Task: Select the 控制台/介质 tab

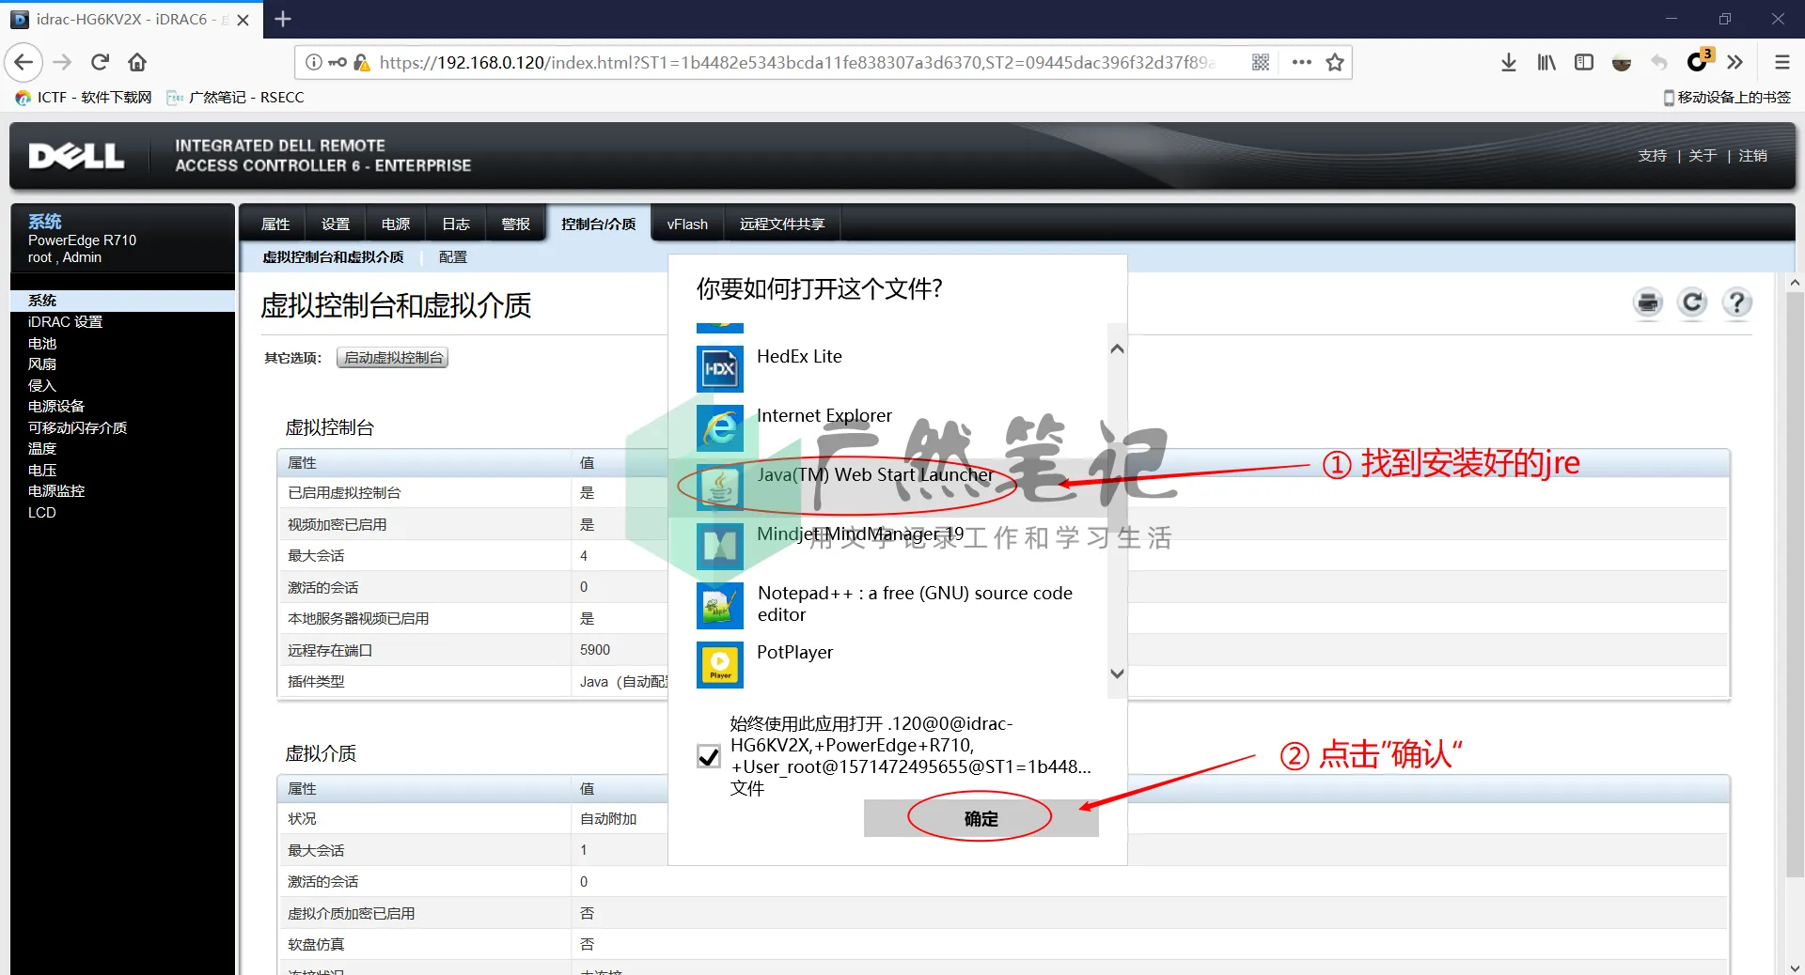Action: (x=599, y=224)
